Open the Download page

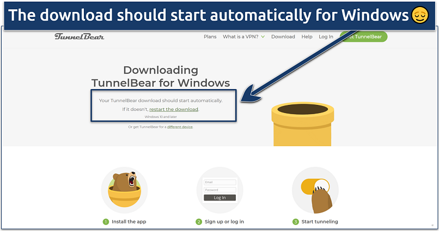[283, 36]
